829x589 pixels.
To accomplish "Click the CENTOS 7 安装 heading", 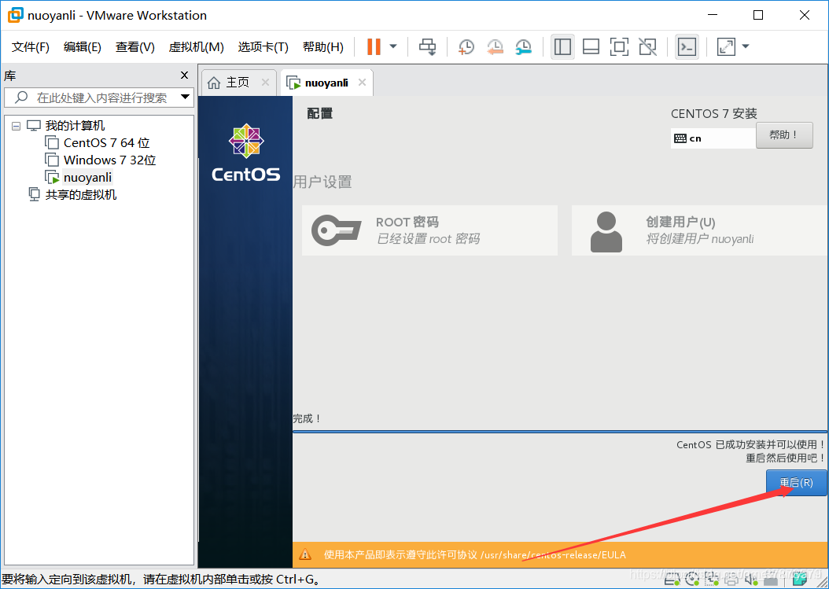I will pyautogui.click(x=713, y=114).
